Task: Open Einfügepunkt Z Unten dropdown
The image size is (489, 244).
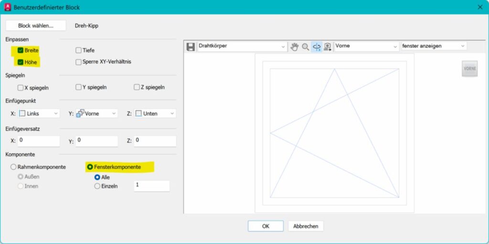Action: 155,113
